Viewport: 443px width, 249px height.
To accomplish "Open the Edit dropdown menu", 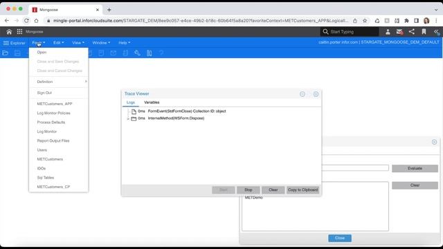I will click(x=58, y=43).
